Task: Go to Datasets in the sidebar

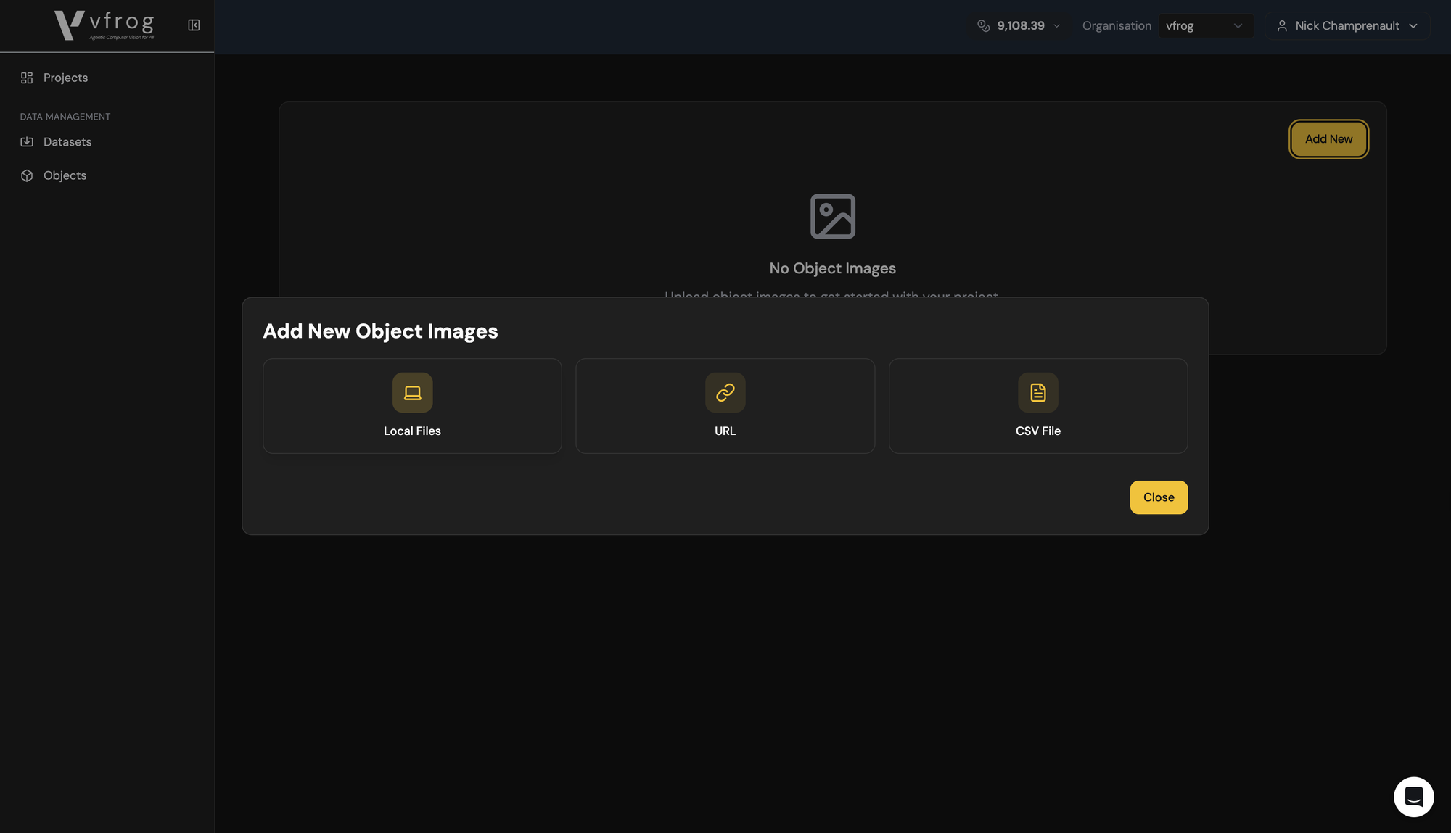Action: pos(67,142)
